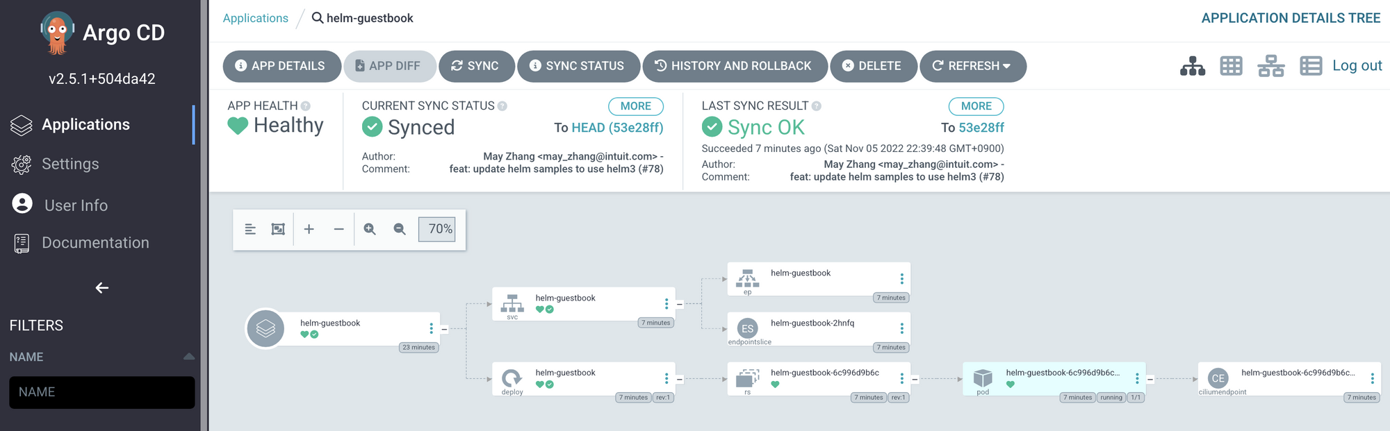
Task: Select the CE ciliumendpoint node icon
Action: (x=1218, y=378)
